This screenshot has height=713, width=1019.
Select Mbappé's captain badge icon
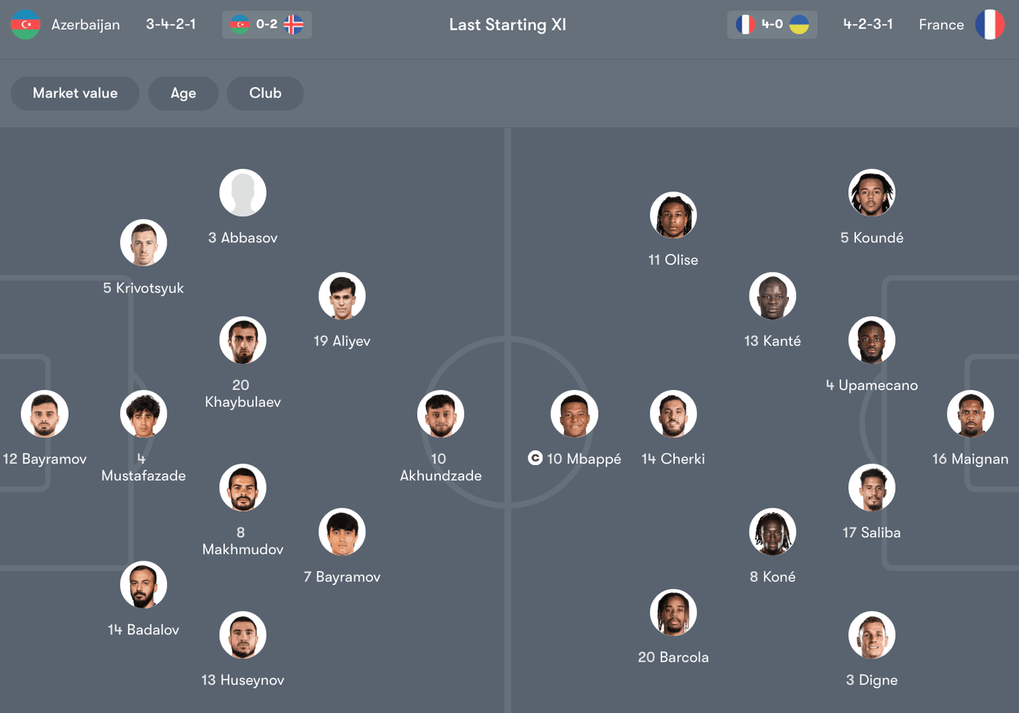point(535,458)
